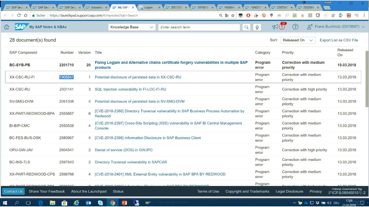Open Skype from the taskbar
The image size is (369, 207).
(100, 203)
